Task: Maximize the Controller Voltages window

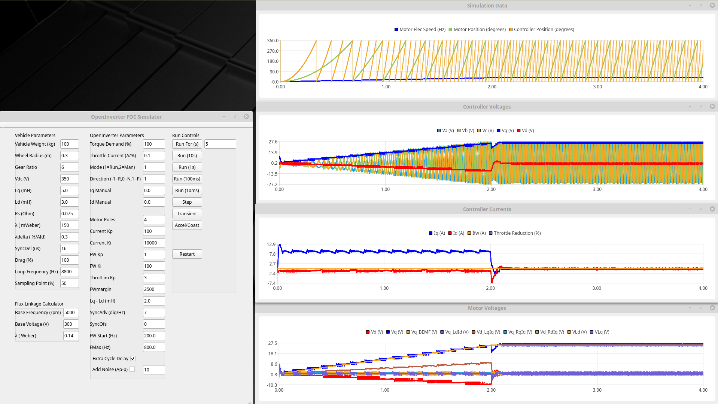Action: pos(701,106)
